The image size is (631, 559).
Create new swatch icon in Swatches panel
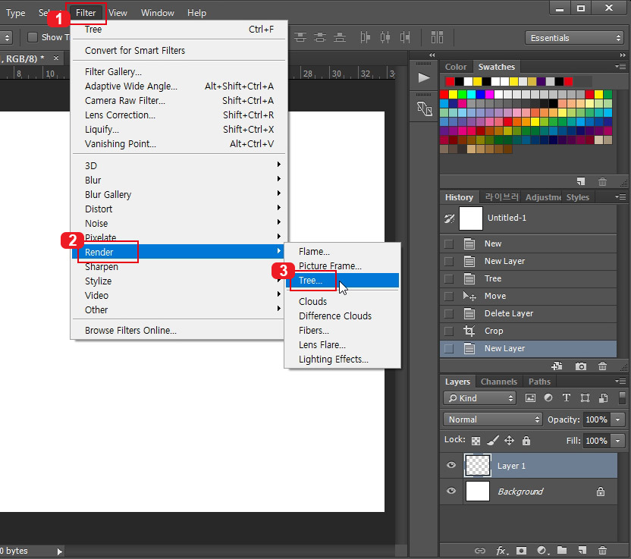[x=581, y=181]
